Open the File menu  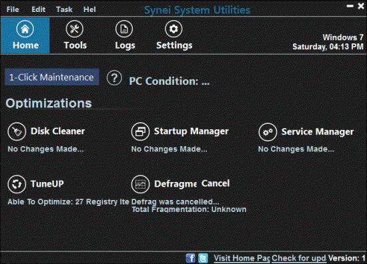coord(13,9)
